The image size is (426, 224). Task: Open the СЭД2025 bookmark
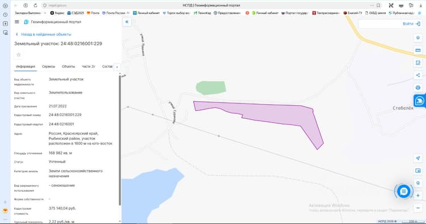76,13
